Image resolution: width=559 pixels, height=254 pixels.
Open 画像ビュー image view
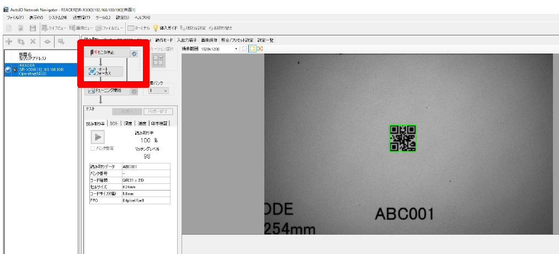click(x=81, y=28)
